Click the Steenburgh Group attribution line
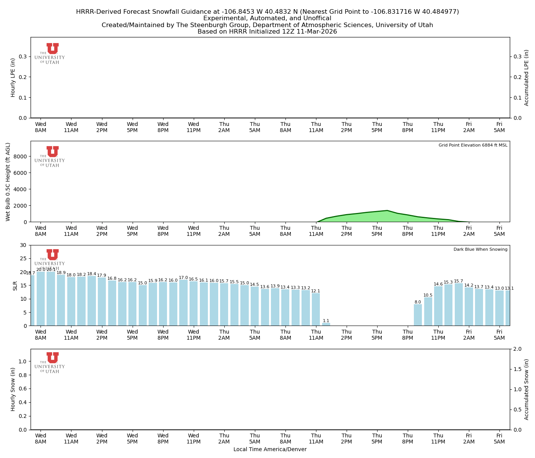 click(267, 25)
